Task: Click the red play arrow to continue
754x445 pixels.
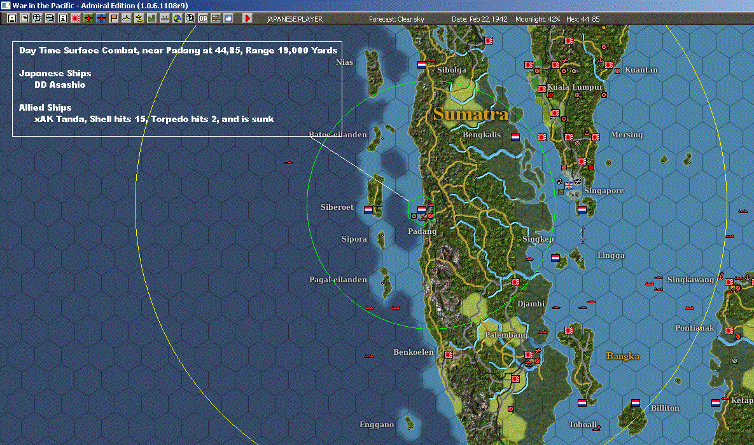Action: [247, 18]
